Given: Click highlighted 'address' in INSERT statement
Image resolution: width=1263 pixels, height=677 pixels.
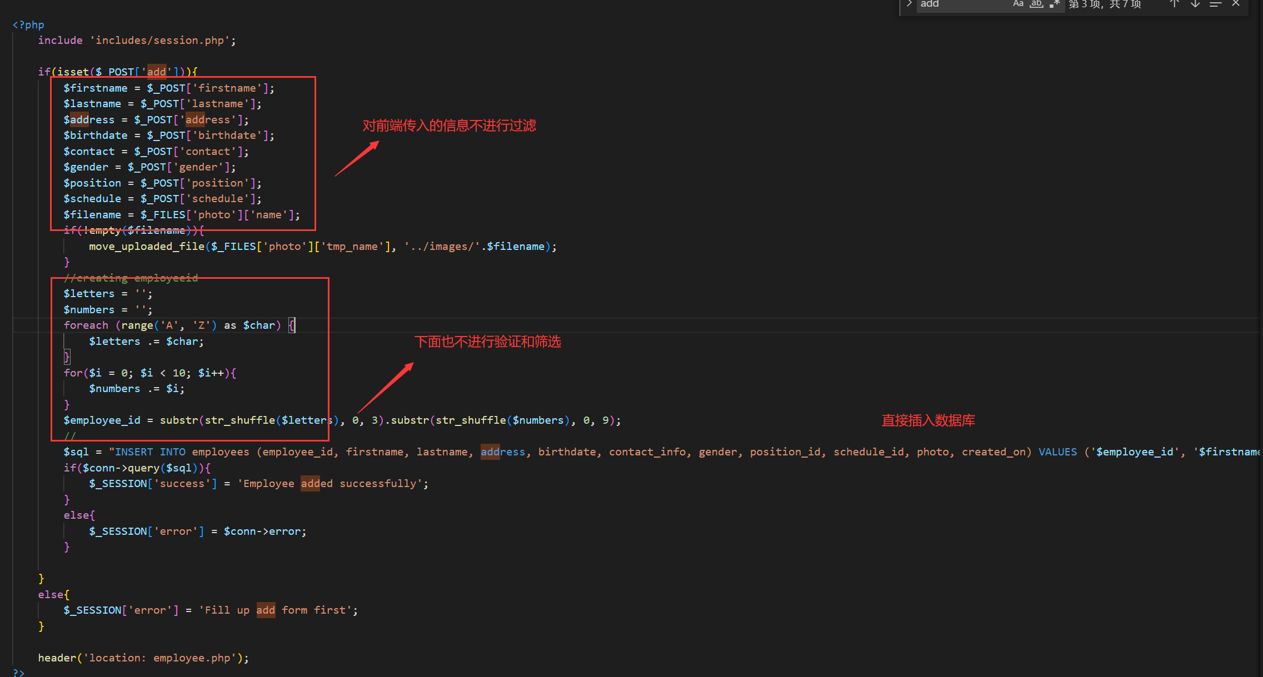Looking at the screenshot, I should (x=502, y=452).
